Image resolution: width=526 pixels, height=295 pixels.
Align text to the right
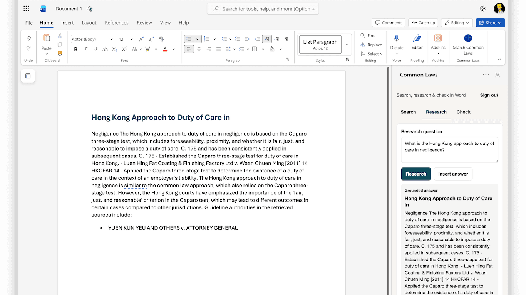click(x=209, y=49)
